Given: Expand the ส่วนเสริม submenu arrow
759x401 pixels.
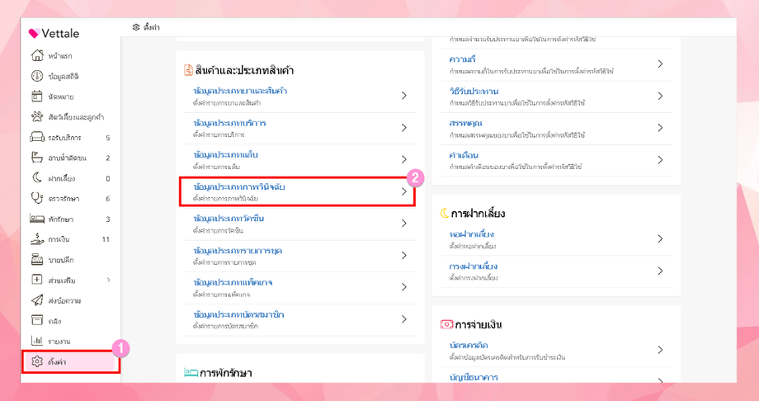Looking at the screenshot, I should [x=108, y=281].
